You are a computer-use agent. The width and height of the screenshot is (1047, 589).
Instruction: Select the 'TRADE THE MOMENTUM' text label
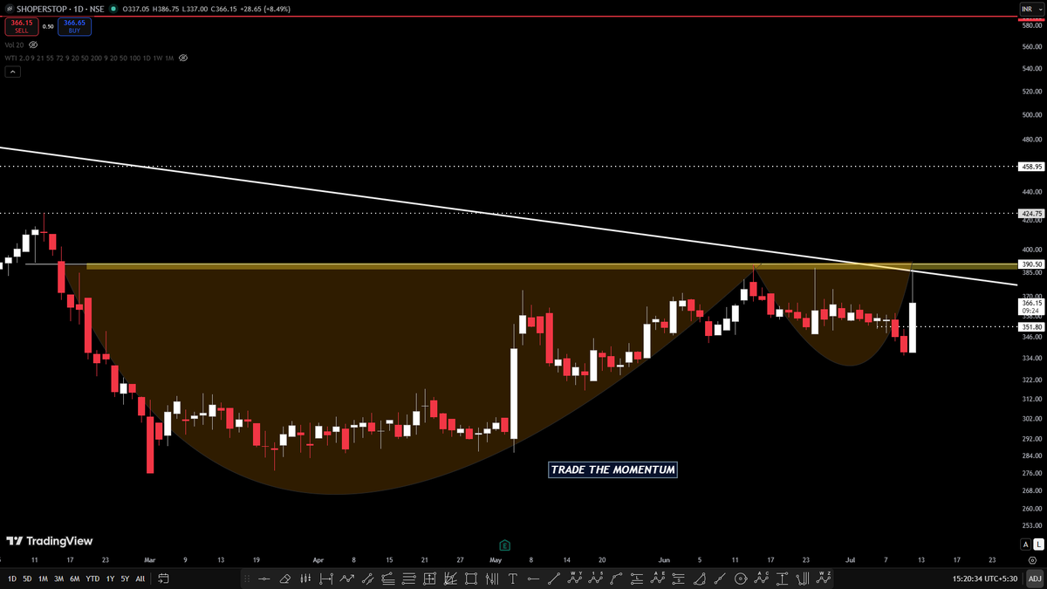pyautogui.click(x=613, y=469)
